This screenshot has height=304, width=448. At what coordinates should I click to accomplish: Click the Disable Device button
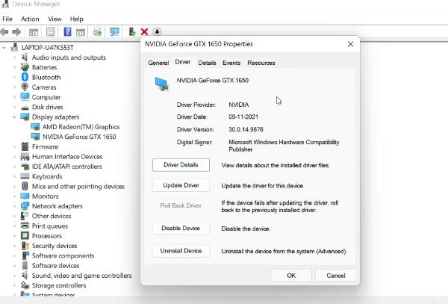[181, 228]
